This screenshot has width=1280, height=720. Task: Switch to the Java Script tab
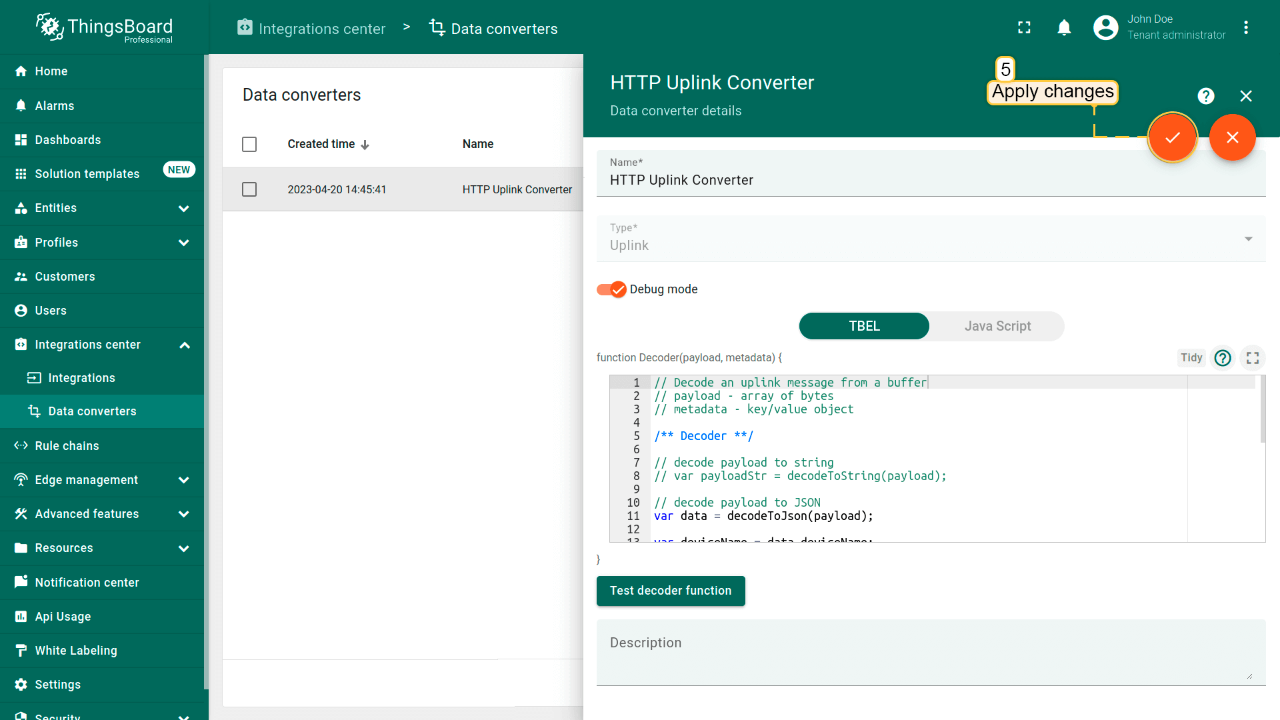[997, 326]
